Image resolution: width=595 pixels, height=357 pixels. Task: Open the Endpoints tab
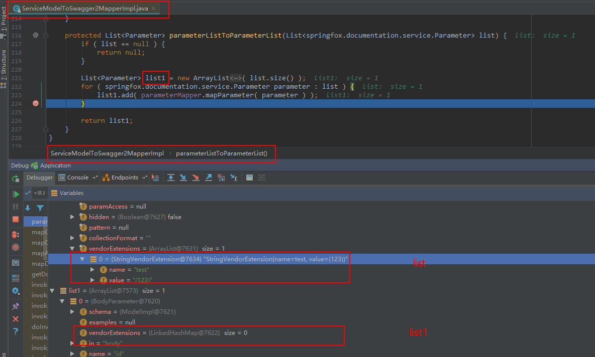[x=124, y=177]
